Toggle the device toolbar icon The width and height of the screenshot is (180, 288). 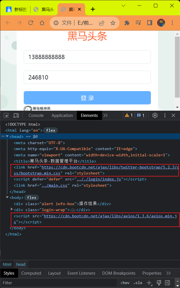tap(16, 115)
